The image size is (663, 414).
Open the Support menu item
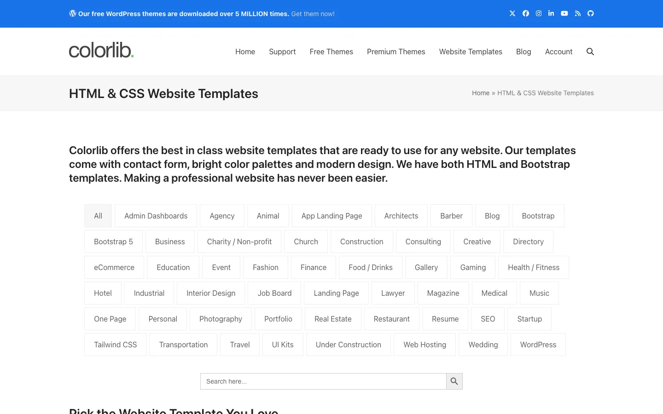point(282,52)
